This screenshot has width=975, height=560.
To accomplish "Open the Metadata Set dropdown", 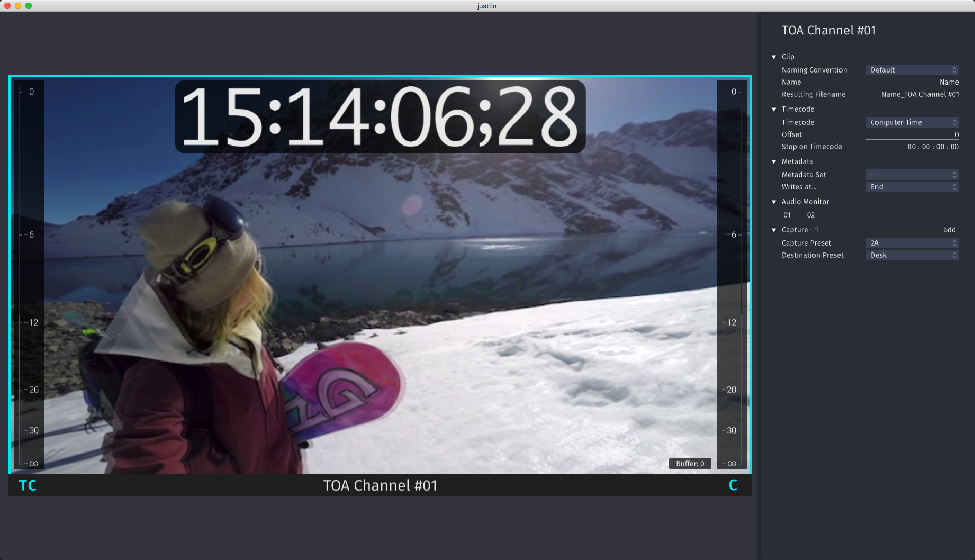I will tap(913, 175).
